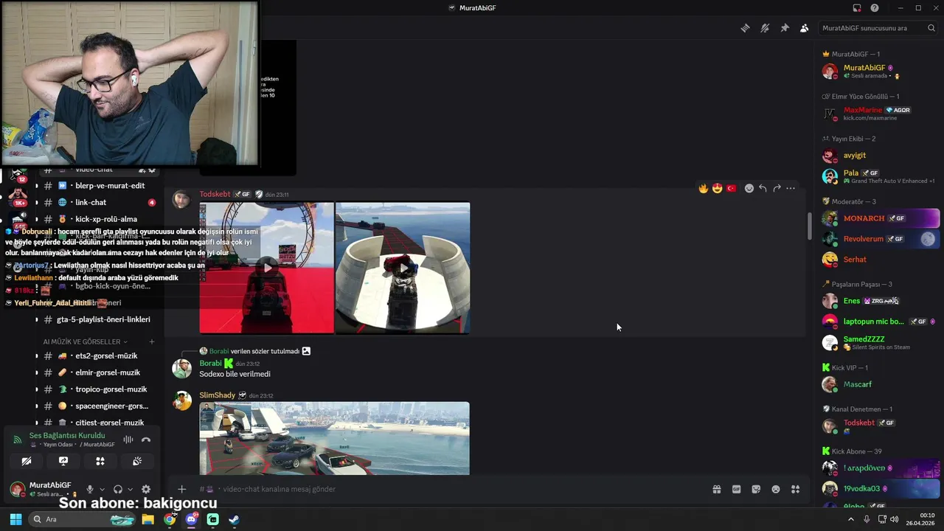This screenshot has width=944, height=531.
Task: Open the inbox icon in title bar
Action: pos(857,8)
